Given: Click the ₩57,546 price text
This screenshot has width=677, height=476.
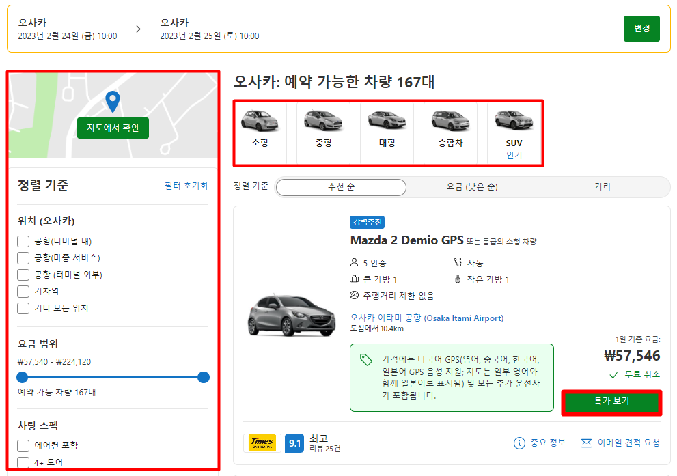Looking at the screenshot, I should point(632,356).
